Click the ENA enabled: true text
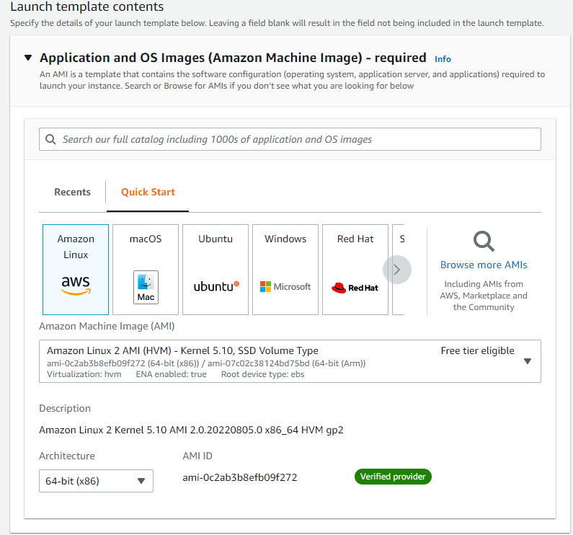Viewport: 573px width, 535px height. pos(171,374)
